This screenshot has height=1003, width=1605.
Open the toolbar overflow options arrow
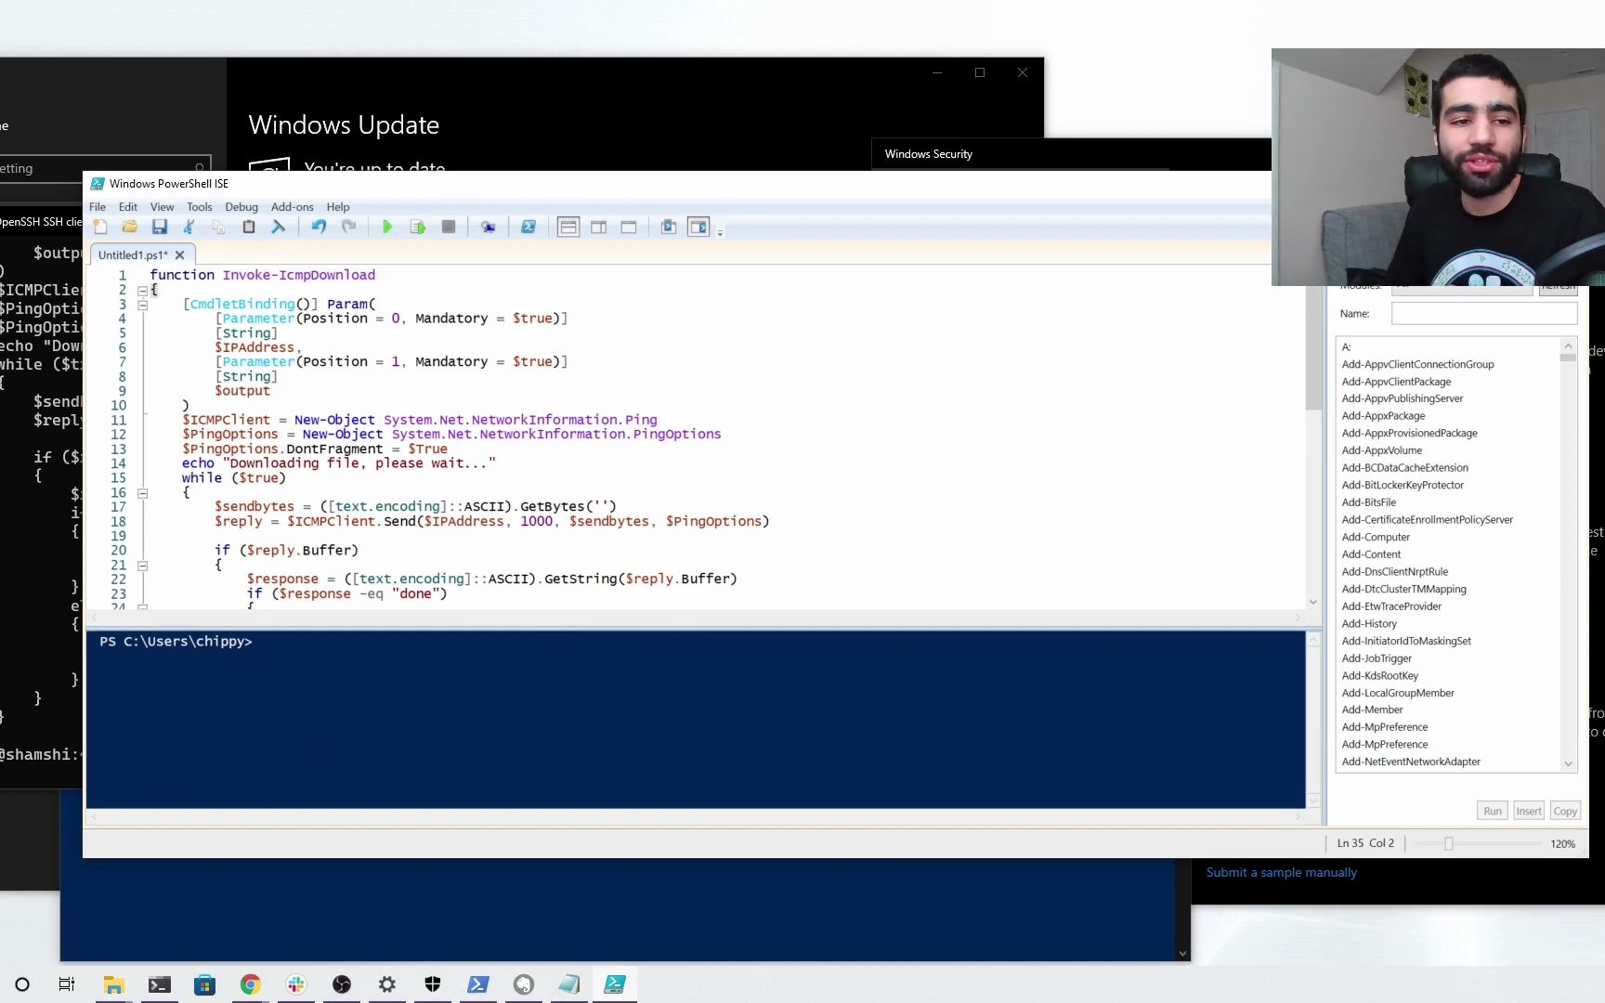point(720,232)
